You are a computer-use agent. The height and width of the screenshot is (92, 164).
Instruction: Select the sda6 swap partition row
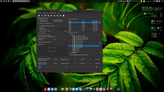tap(84, 26)
